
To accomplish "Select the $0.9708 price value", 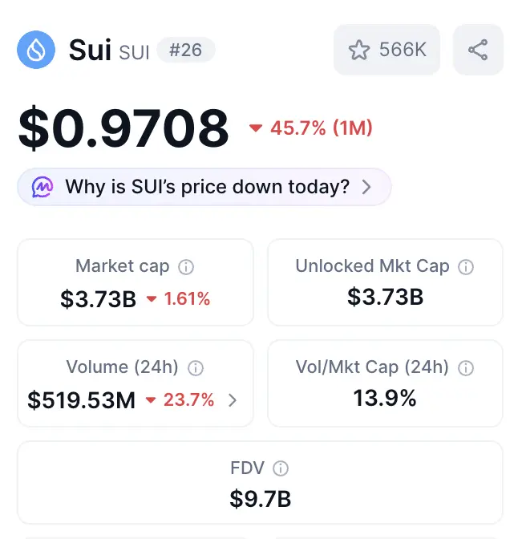I will (123, 128).
